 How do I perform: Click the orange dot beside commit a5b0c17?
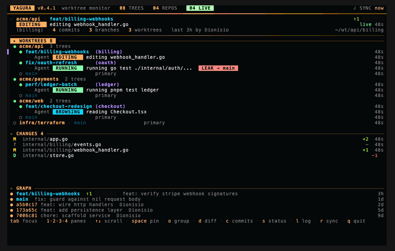12,205
